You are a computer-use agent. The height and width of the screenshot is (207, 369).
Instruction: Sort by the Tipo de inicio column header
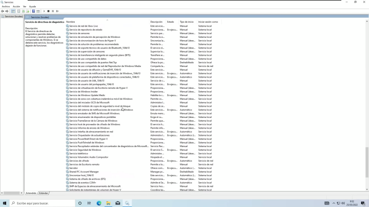point(187,22)
